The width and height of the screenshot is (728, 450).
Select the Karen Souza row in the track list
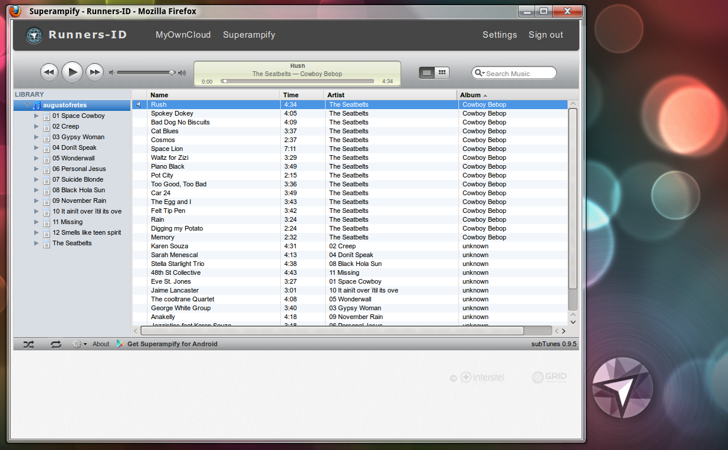click(350, 246)
